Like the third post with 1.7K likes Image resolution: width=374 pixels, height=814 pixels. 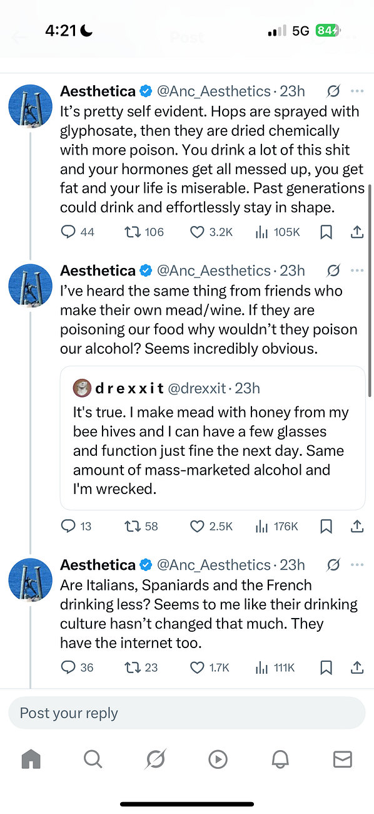210,668
